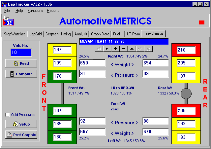
Task: Click right rear temperature field 205
Action: 186,63
